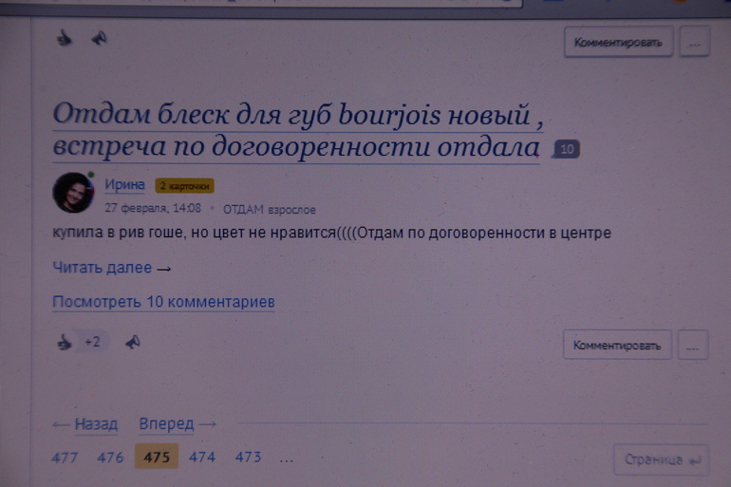The image size is (731, 487).
Task: Click the megaphone icon right of +2
Action: click(x=133, y=342)
